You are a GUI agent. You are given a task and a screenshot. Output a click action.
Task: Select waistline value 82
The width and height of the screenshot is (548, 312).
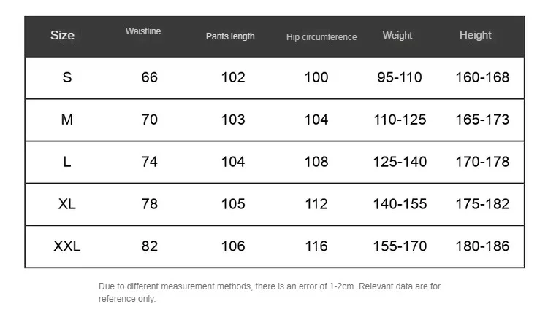coord(150,246)
